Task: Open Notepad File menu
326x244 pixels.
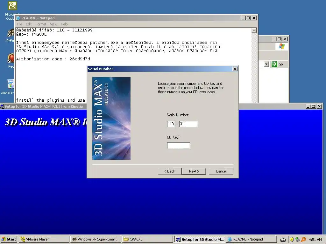Action: [x=19, y=24]
